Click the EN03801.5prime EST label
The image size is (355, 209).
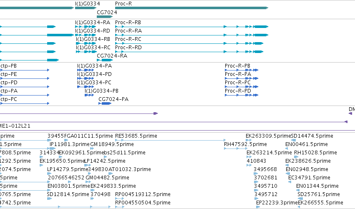point(69,186)
